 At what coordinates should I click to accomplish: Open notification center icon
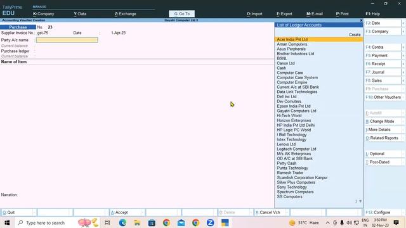396,222
